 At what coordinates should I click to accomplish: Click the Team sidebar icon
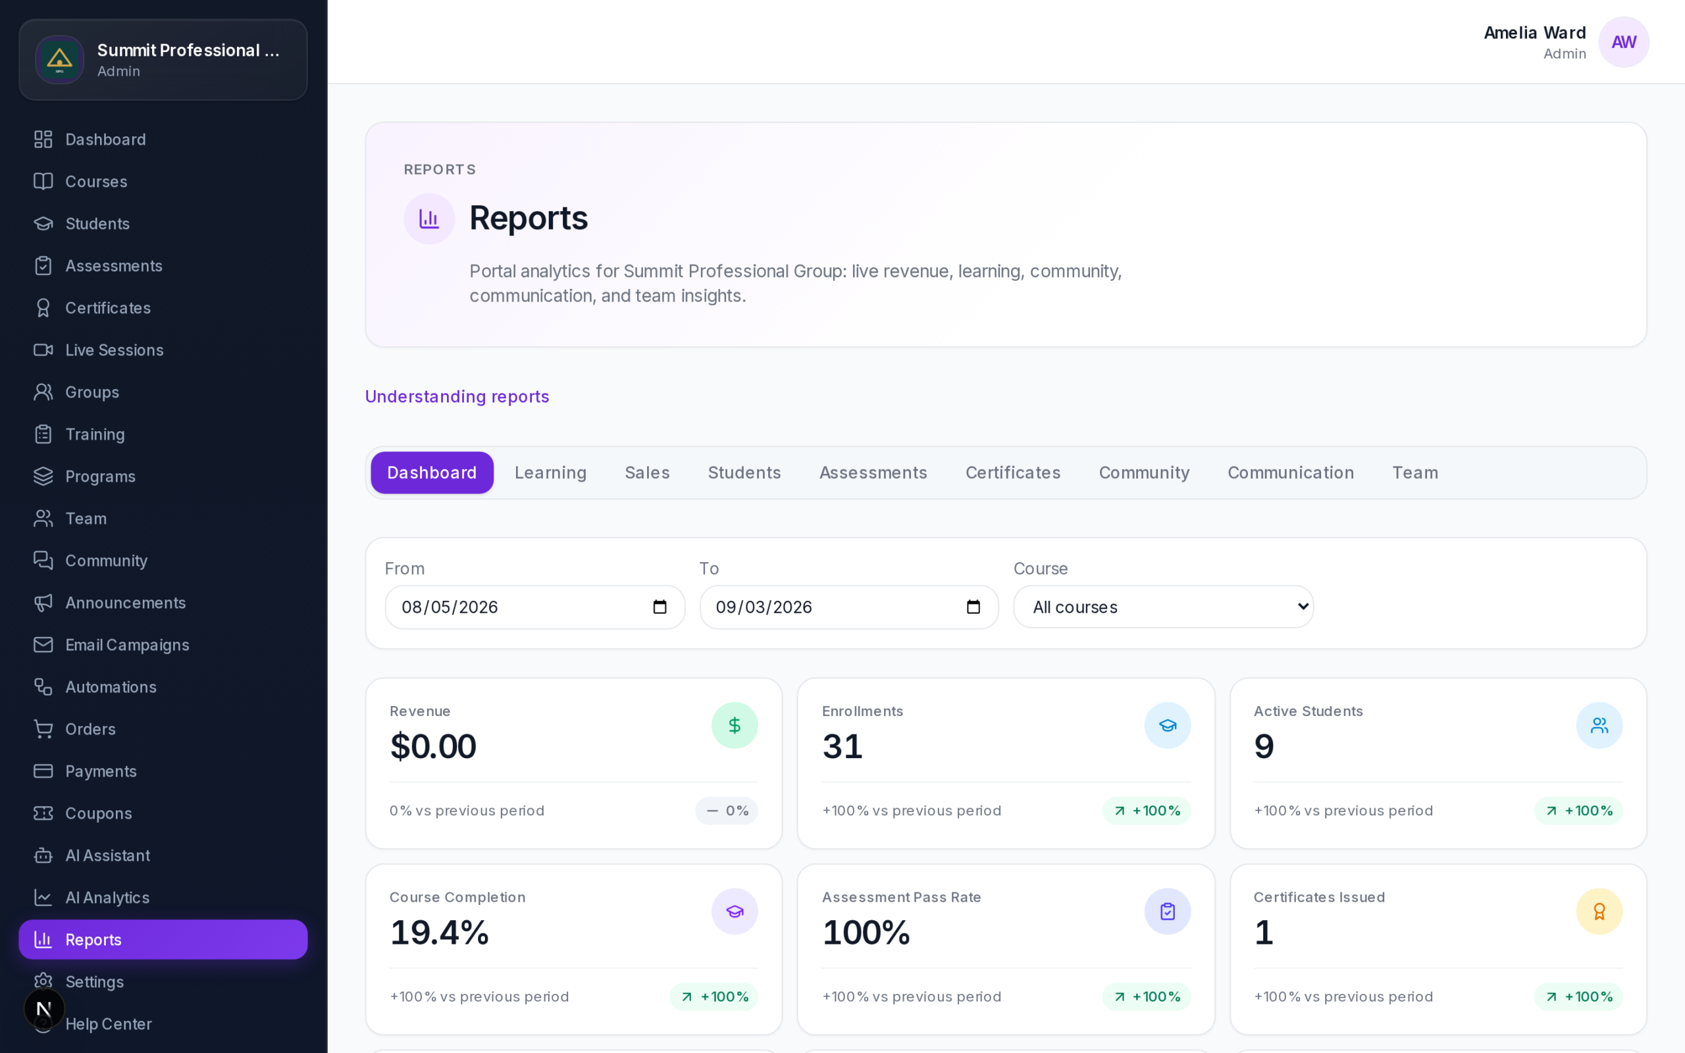point(43,519)
